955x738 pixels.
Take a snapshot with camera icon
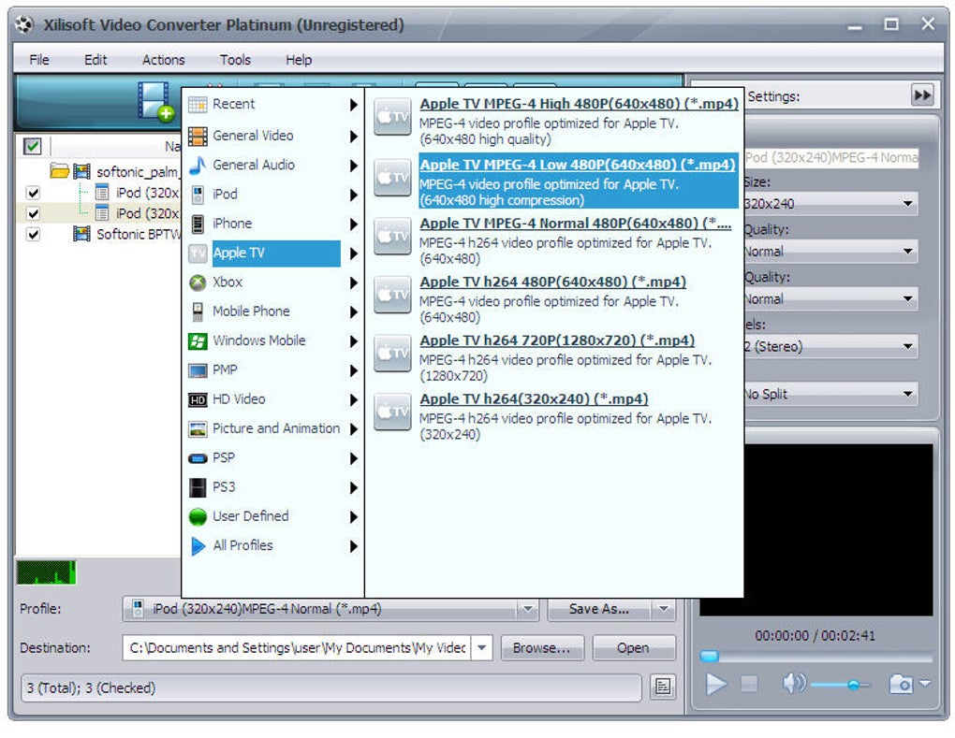(x=901, y=685)
